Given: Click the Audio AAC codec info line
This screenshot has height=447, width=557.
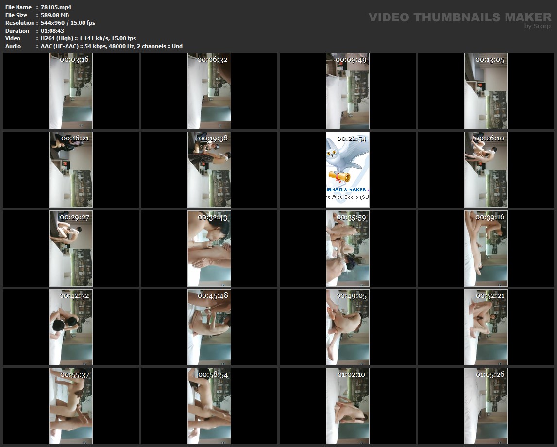Looking at the screenshot, I should (x=112, y=46).
